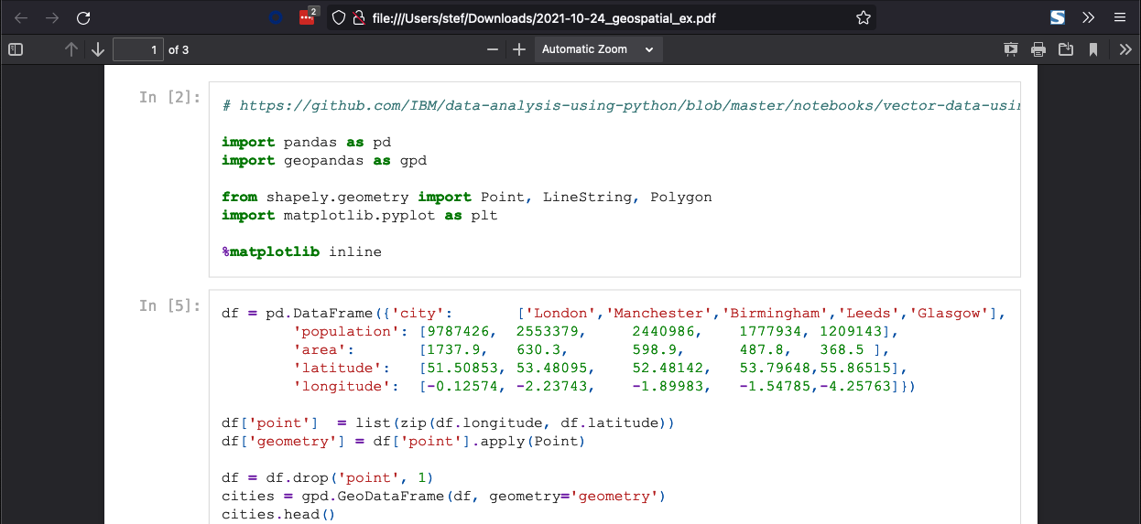Image resolution: width=1141 pixels, height=524 pixels.
Task: Open the S extension icon
Action: coord(1058,17)
